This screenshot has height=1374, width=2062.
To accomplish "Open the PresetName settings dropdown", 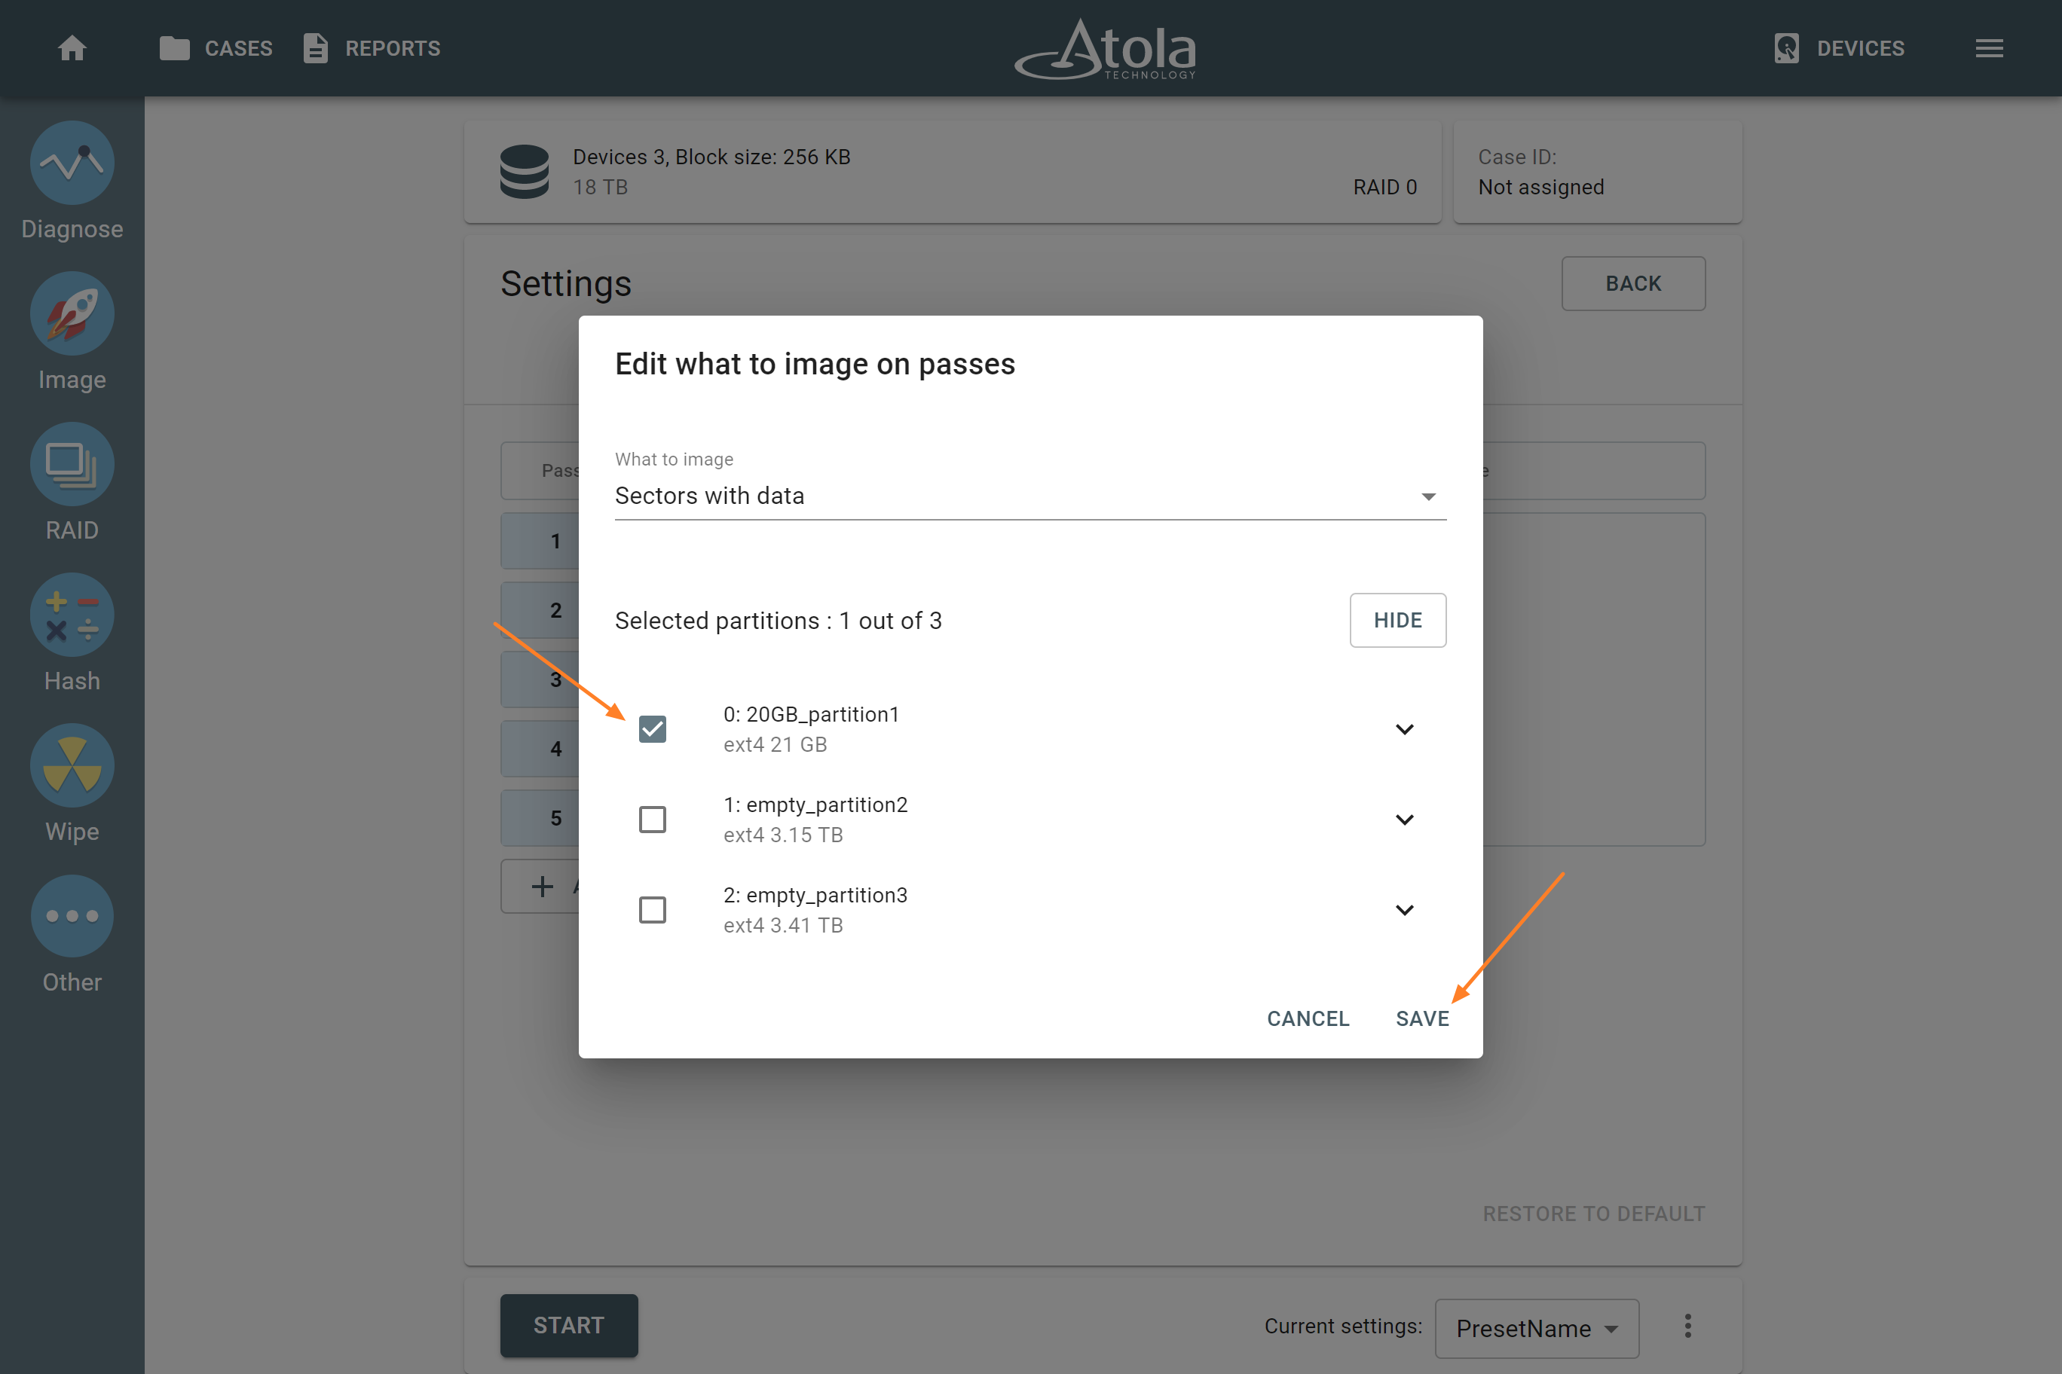I will pos(1537,1329).
